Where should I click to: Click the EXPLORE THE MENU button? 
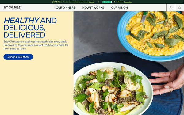(18, 57)
